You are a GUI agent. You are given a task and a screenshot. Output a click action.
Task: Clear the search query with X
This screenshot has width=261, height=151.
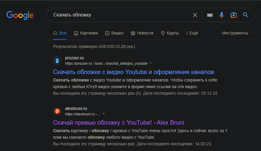(195, 15)
